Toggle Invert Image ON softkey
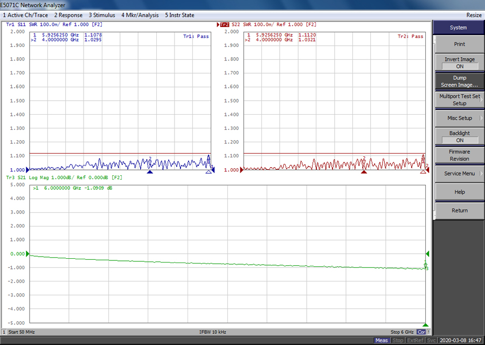Image resolution: width=485 pixels, height=345 pixels. (x=459, y=63)
